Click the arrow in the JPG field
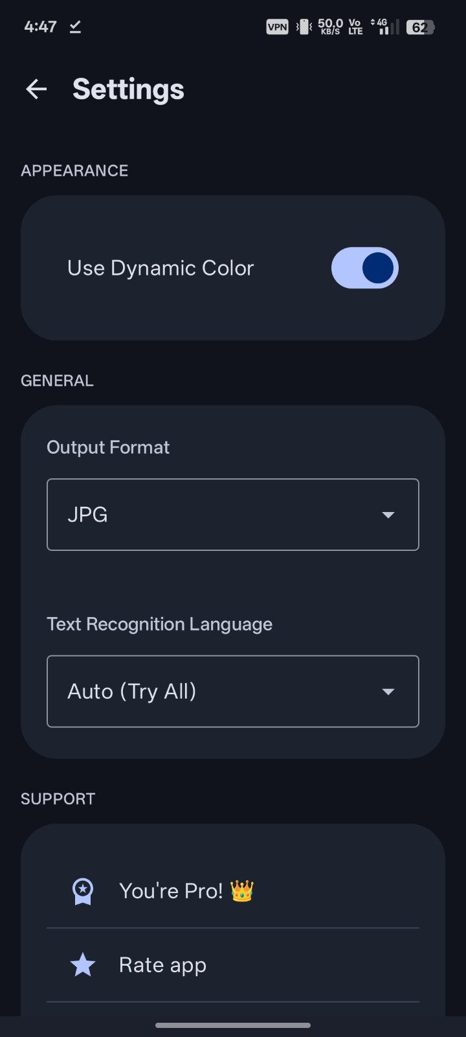The width and height of the screenshot is (466, 1037). (388, 515)
